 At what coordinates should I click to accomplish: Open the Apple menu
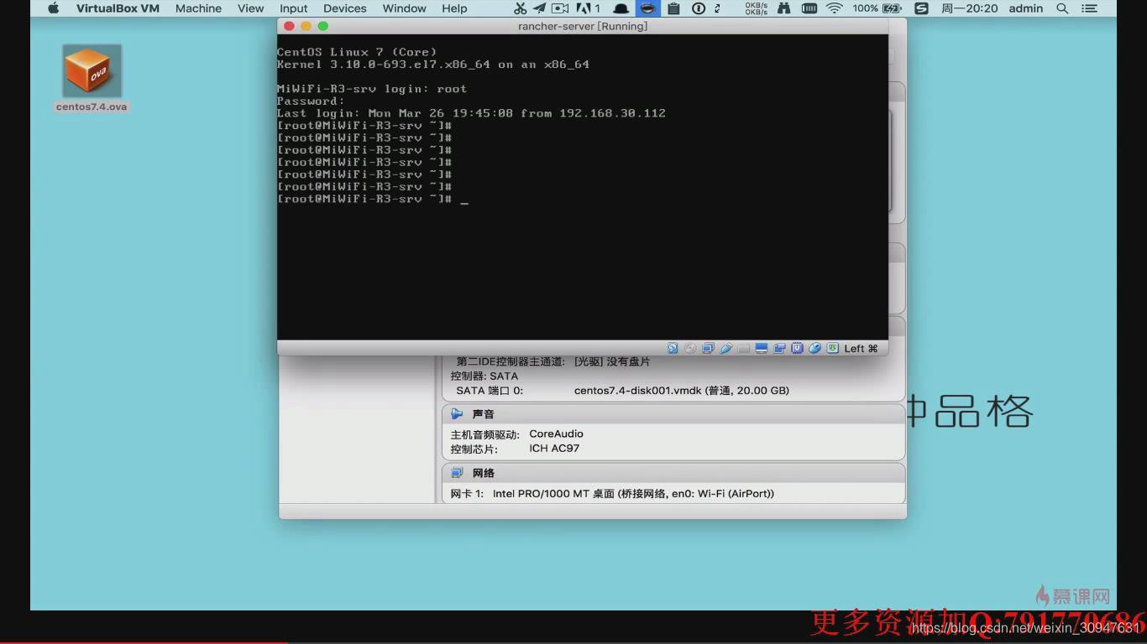[x=53, y=8]
